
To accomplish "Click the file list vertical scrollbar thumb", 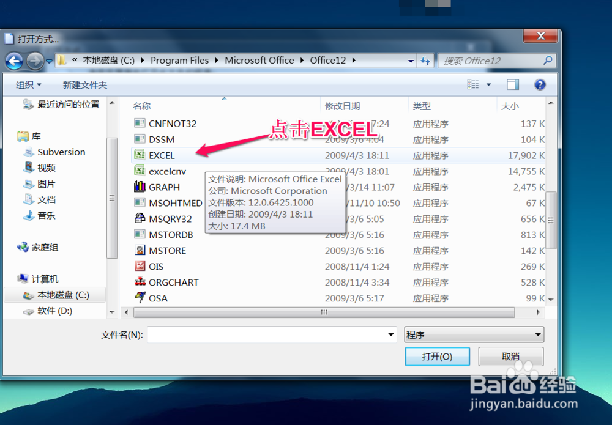I will pyautogui.click(x=551, y=220).
